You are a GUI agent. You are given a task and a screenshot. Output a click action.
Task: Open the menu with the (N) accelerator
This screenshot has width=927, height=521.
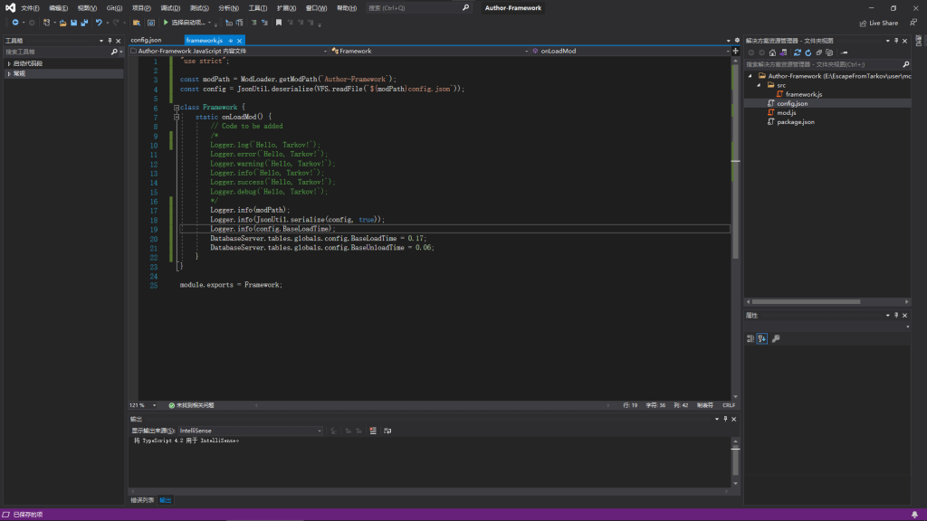pyautogui.click(x=228, y=8)
